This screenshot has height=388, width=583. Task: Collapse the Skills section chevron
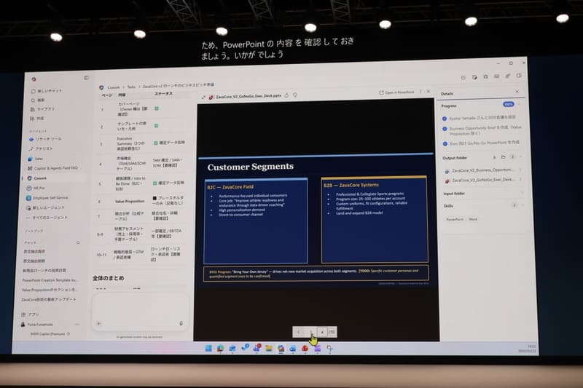523,205
